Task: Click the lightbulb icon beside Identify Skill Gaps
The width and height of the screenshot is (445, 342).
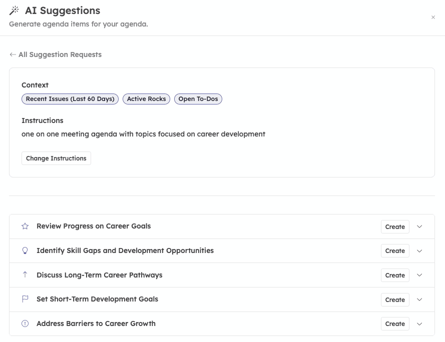Action: [x=25, y=251]
